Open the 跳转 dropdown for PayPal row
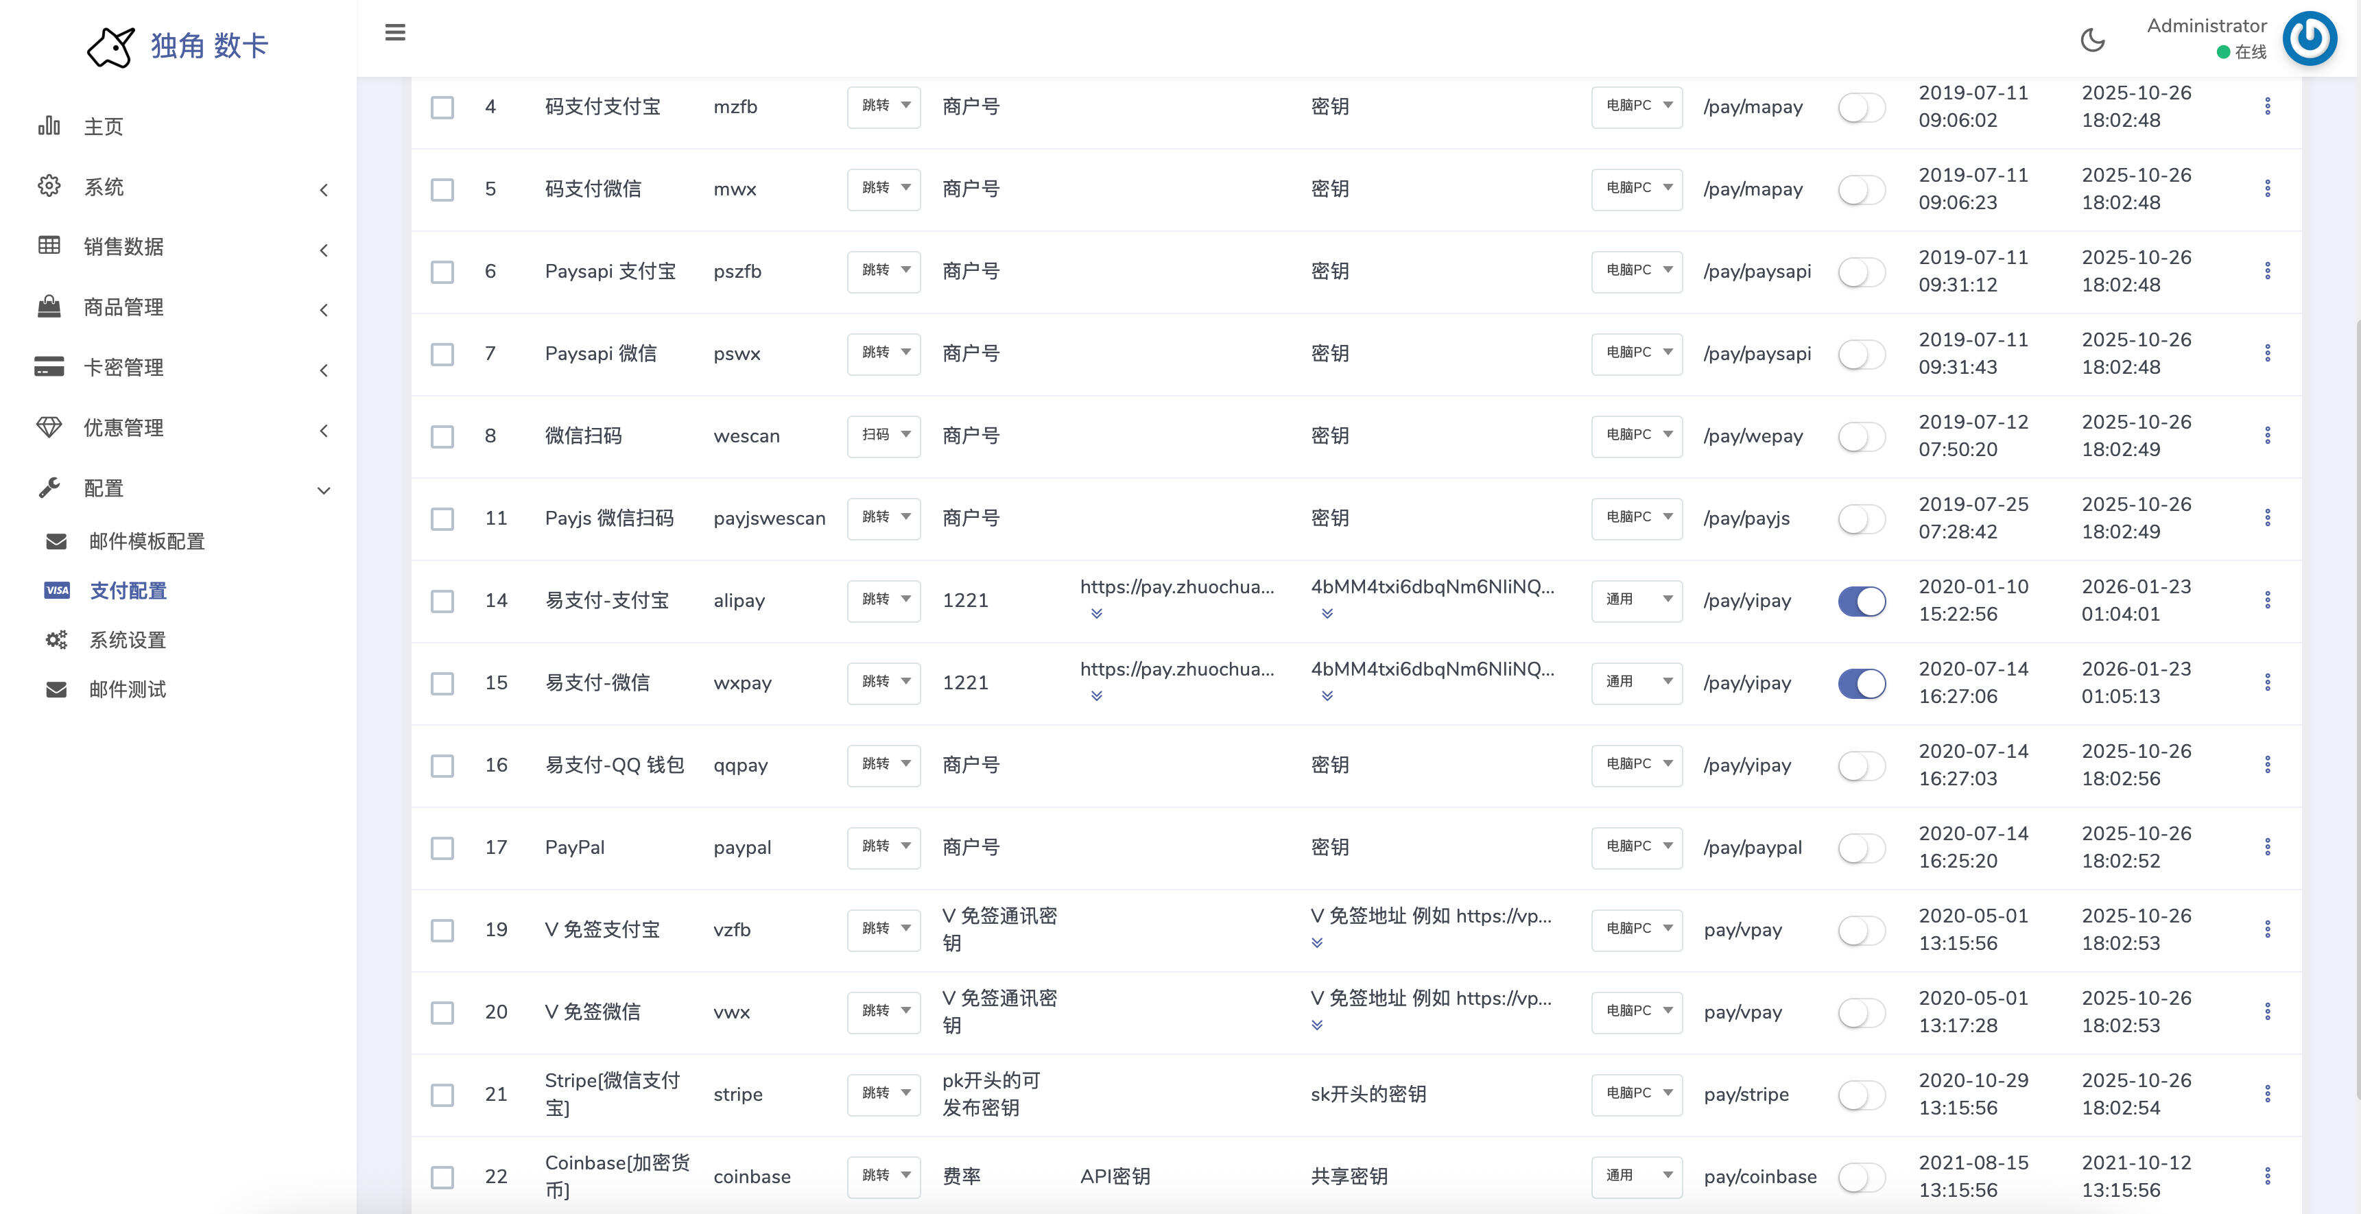2361x1214 pixels. [883, 848]
